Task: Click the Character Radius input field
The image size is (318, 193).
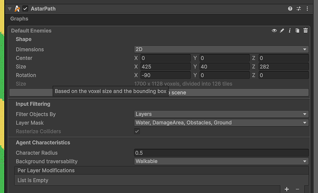Action: [x=221, y=153]
